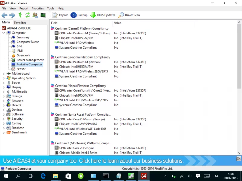Expand the Network node
The image size is (242, 181).
(4, 101)
